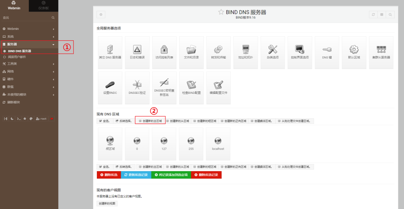Click the module config gear button
The height and width of the screenshot is (209, 404).
[101, 15]
